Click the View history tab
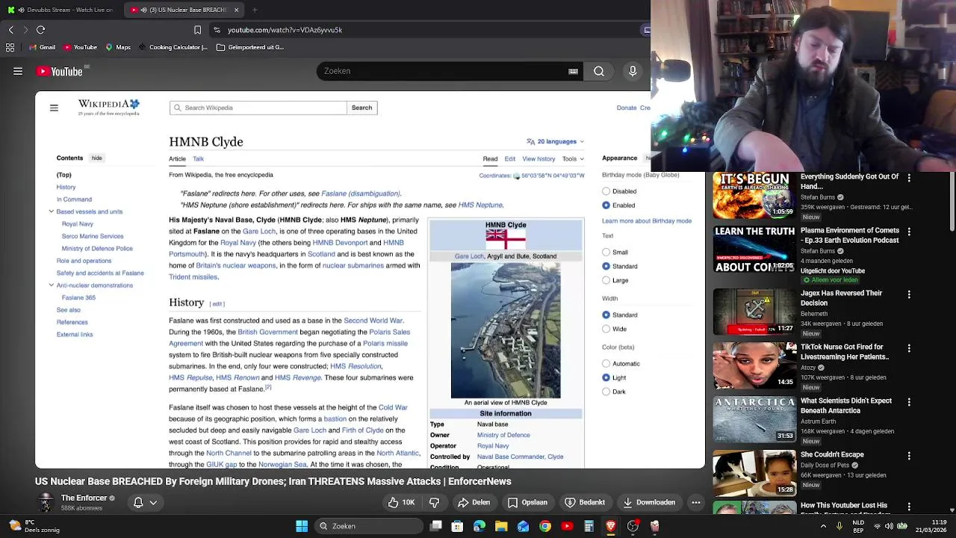 538,159
